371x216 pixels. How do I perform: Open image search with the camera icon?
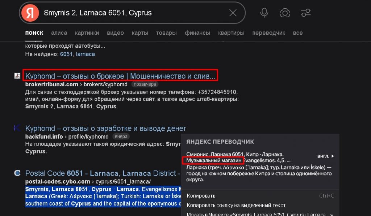pyautogui.click(x=285, y=12)
